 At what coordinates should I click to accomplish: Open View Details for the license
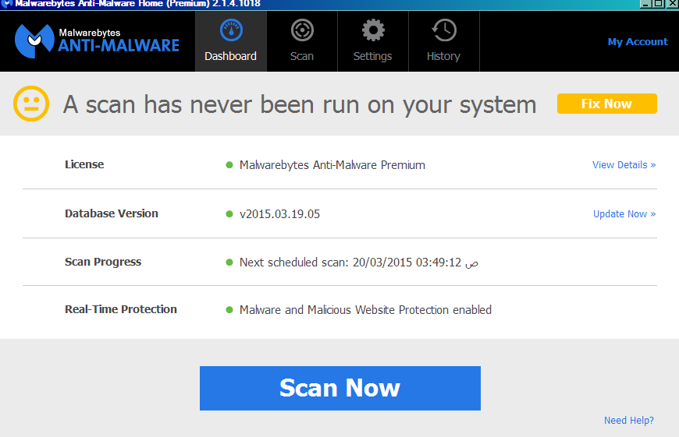pos(624,165)
